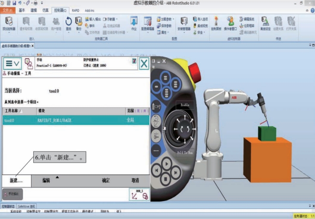Toggle the pendant Enable device button
The height and width of the screenshot is (219, 315).
click(185, 105)
